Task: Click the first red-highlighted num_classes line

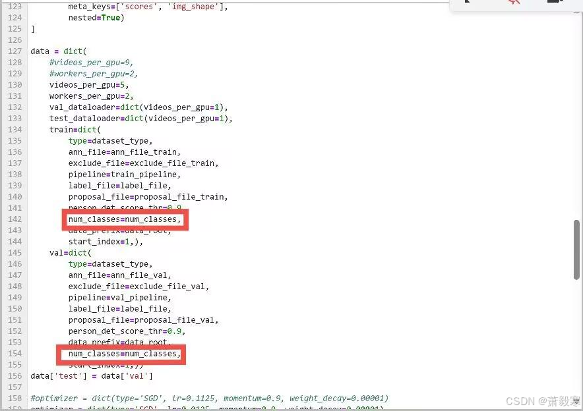Action: tap(125, 219)
